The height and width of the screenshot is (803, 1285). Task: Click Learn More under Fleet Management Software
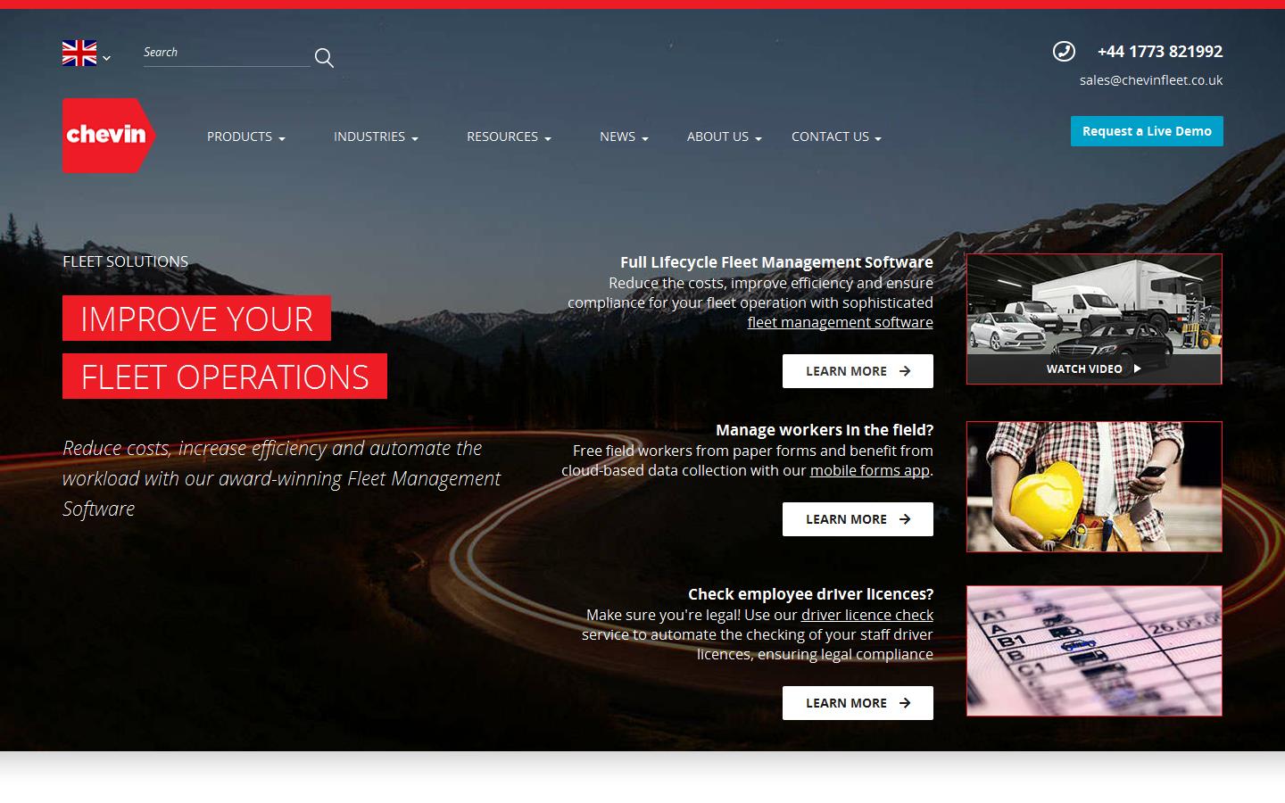pyautogui.click(x=858, y=371)
